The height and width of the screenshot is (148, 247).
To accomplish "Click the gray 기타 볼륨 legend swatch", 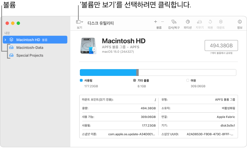I will tap(135, 80).
